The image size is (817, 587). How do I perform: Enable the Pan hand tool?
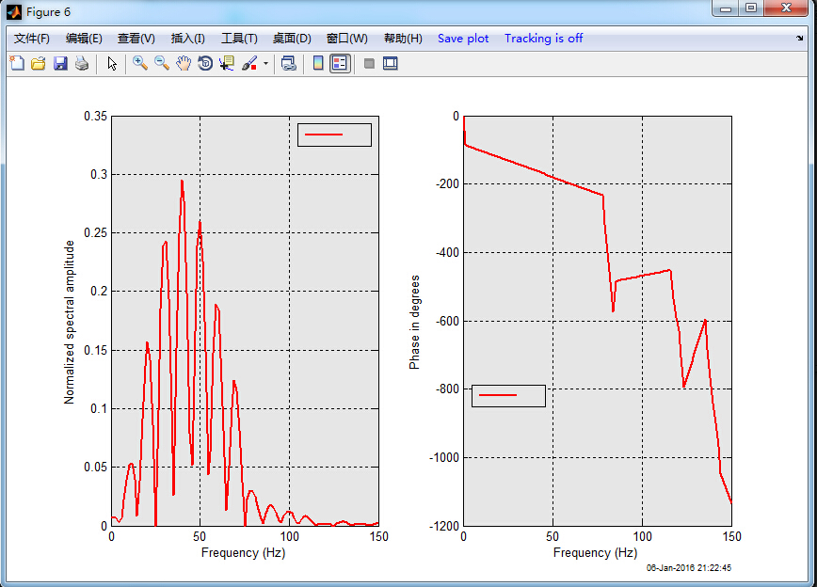[x=184, y=64]
